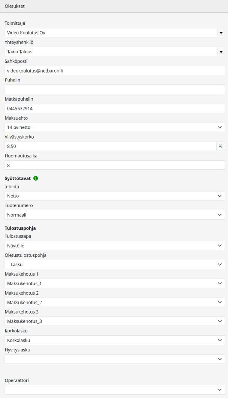
Task: Expand the Yhteyshenkilö dropdown arrow
Action: (220, 52)
